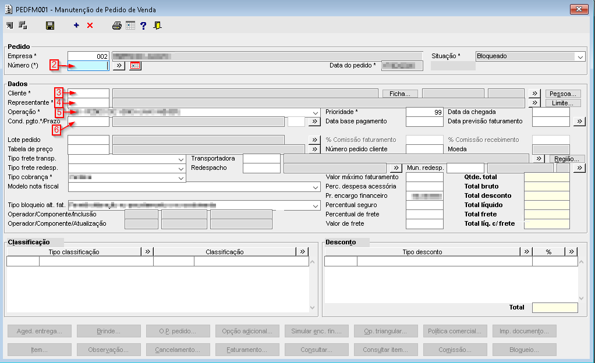This screenshot has width=595, height=363.
Task: Click lookup arrows for Tabela de preço
Action: (314, 149)
